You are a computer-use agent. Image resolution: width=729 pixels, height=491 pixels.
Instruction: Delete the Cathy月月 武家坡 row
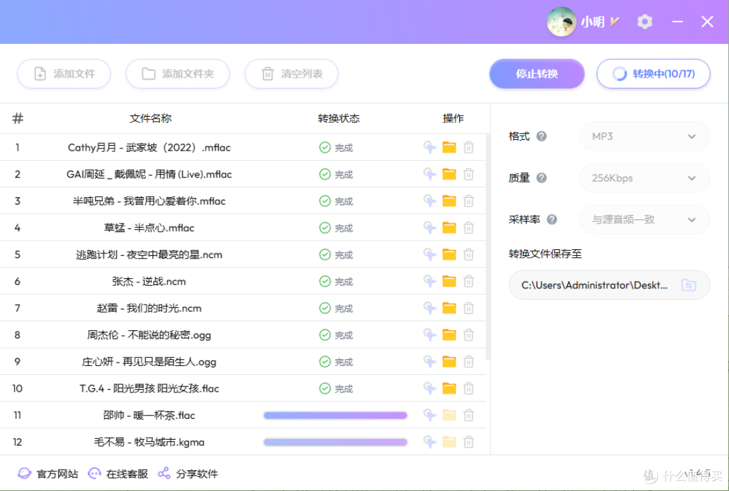tap(468, 147)
